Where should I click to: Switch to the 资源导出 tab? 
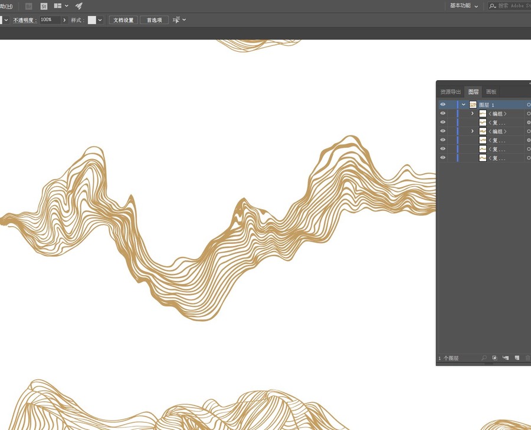(450, 92)
